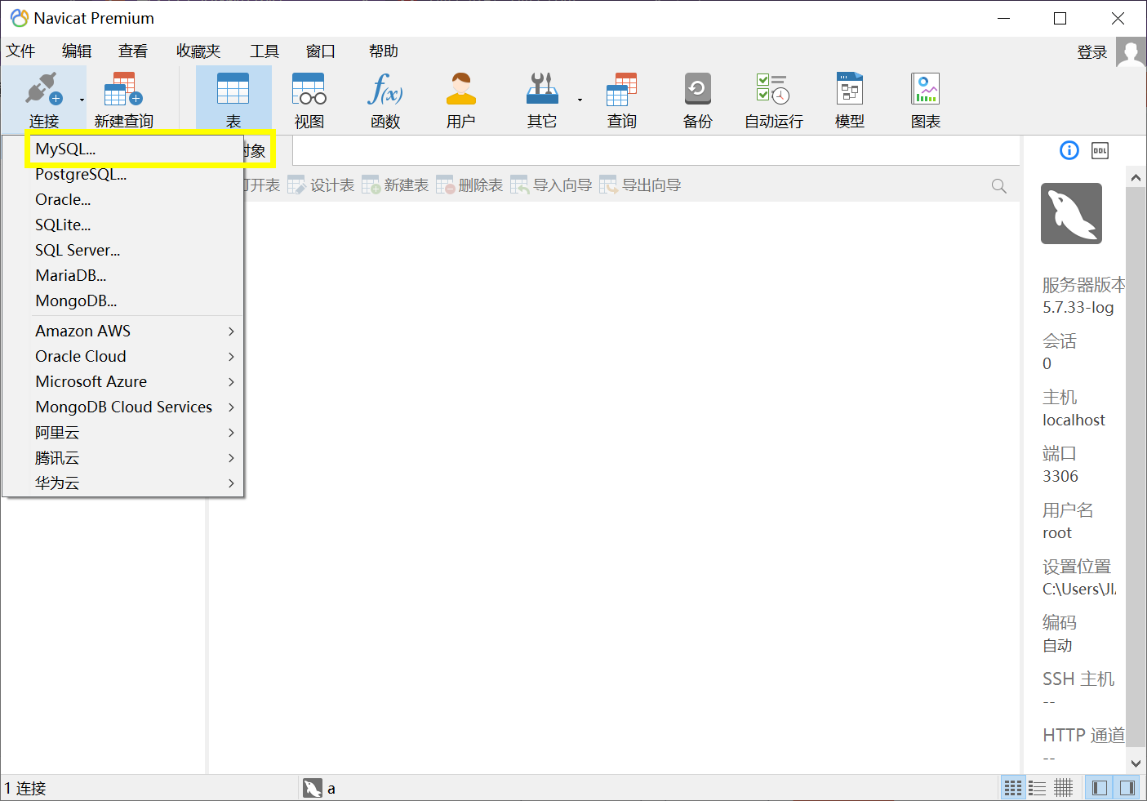Open the View (视图) toolbar icon
Image resolution: width=1147 pixels, height=801 pixels.
click(309, 89)
